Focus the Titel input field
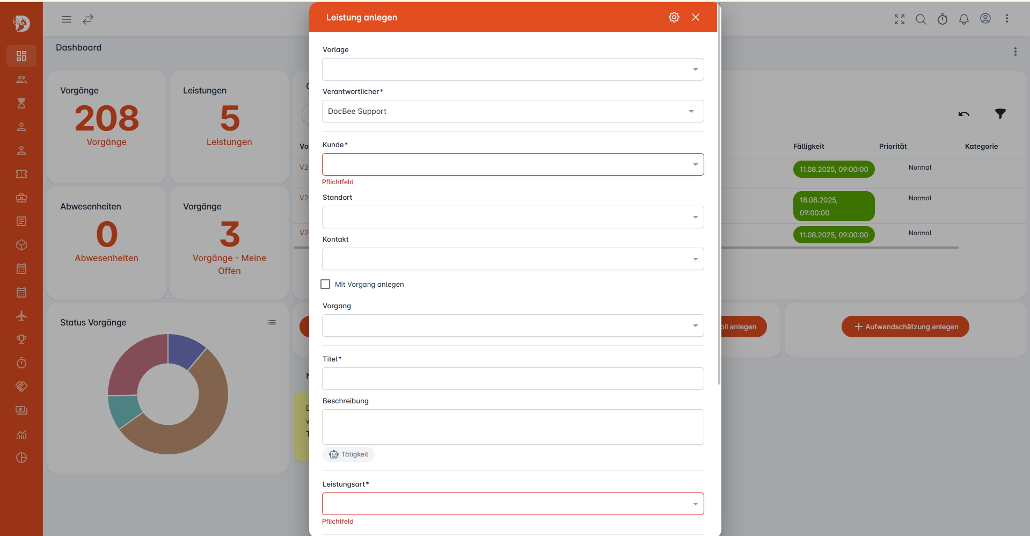1030x536 pixels. pos(513,379)
